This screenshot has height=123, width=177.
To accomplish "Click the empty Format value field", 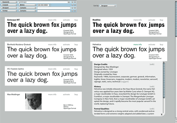I will [x=54, y=11].
